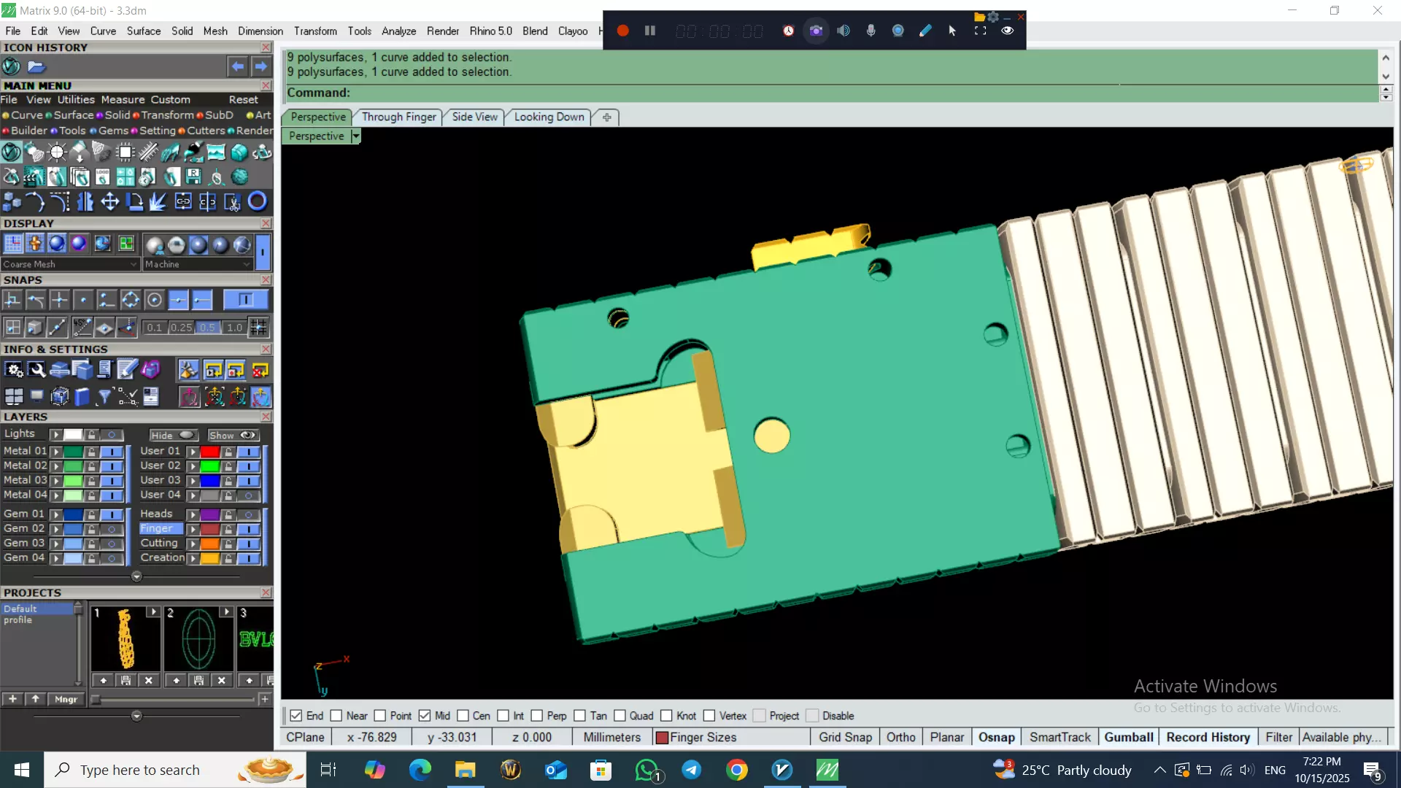
Task: Click the selection filter funnel icon
Action: point(104,396)
